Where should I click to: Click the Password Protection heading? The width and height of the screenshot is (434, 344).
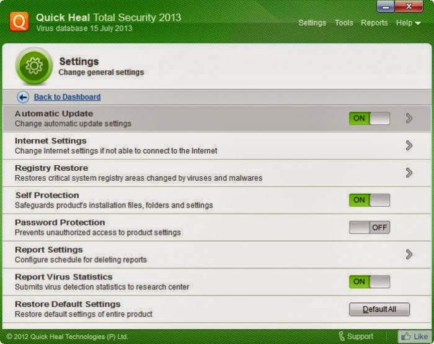60,222
